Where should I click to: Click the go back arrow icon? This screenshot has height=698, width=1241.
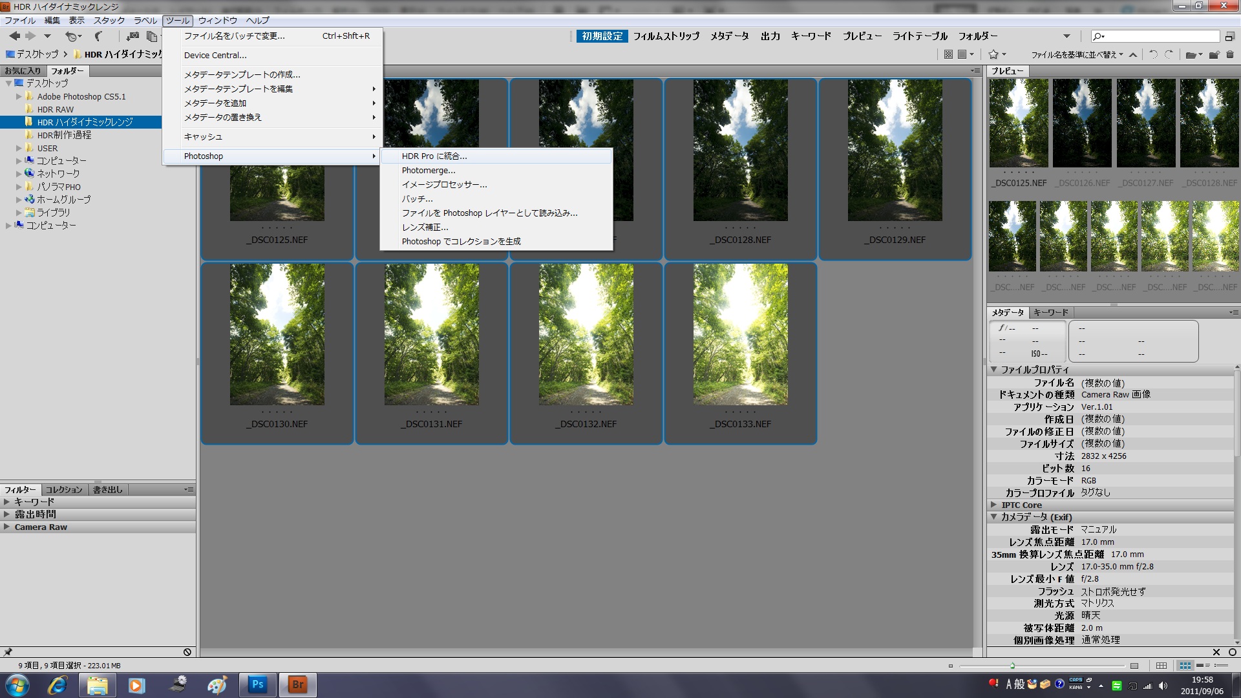pyautogui.click(x=14, y=36)
